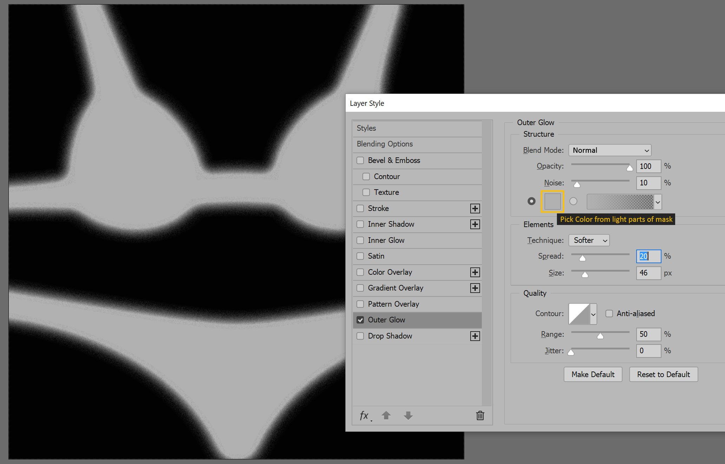This screenshot has width=725, height=464.
Task: Click in the Noise percent field
Action: pos(648,183)
